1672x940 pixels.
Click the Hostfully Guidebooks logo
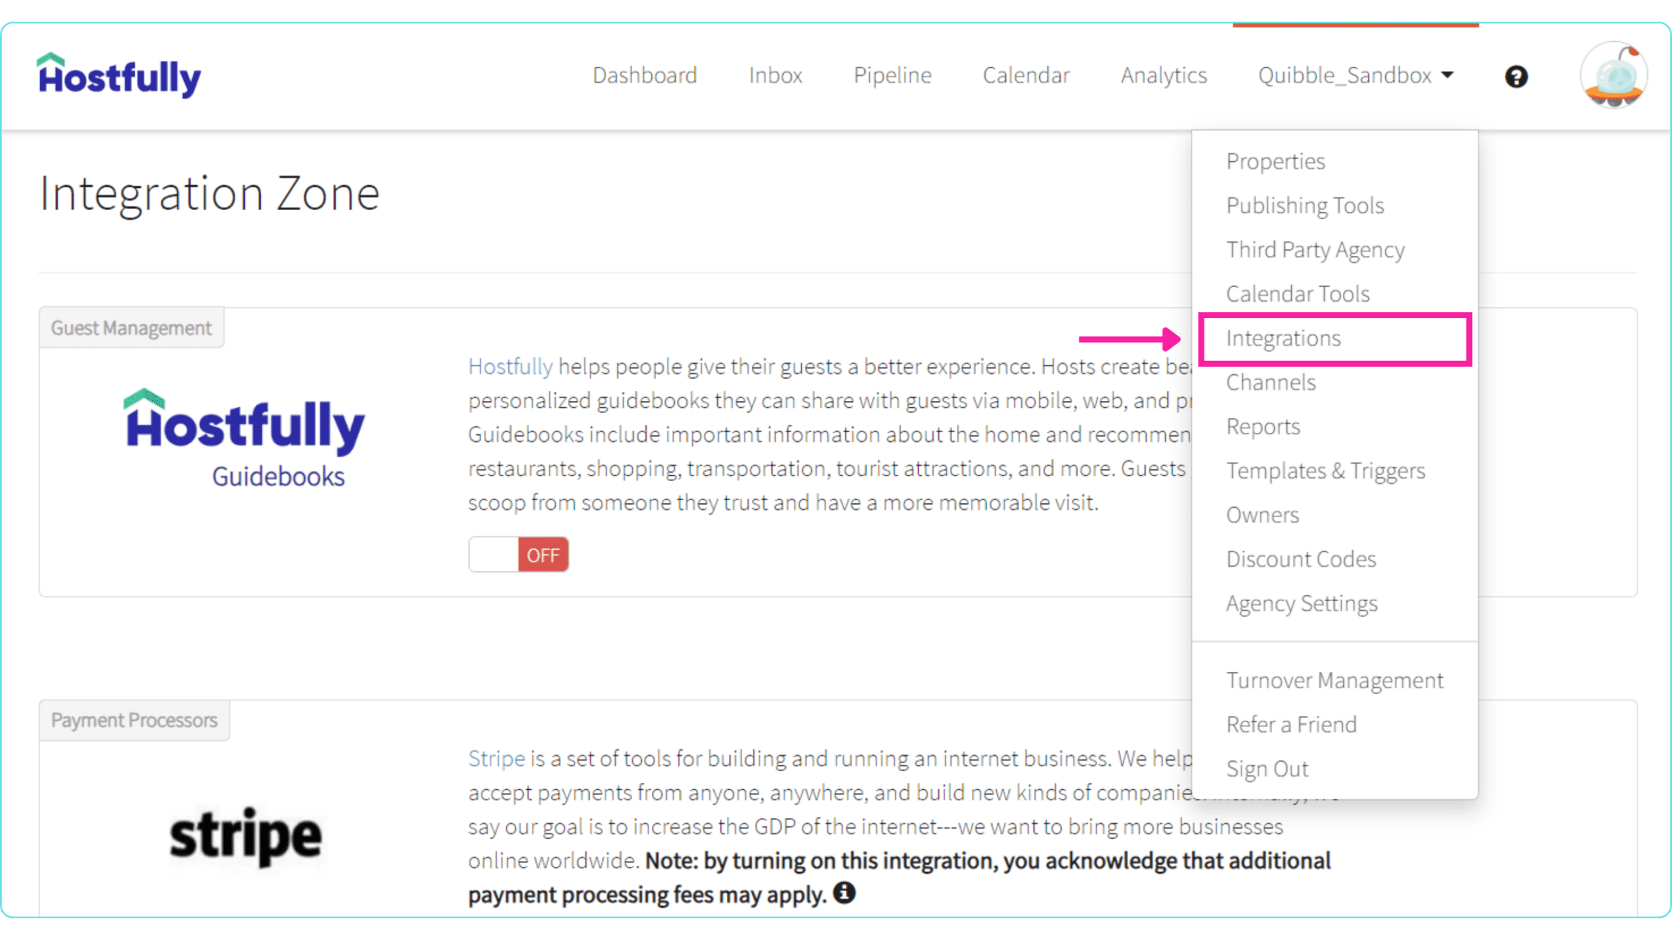(245, 438)
